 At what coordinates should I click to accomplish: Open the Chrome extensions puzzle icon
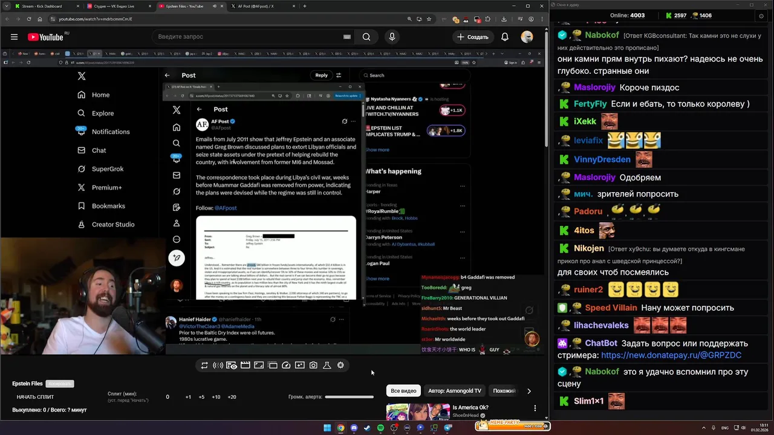point(487,19)
